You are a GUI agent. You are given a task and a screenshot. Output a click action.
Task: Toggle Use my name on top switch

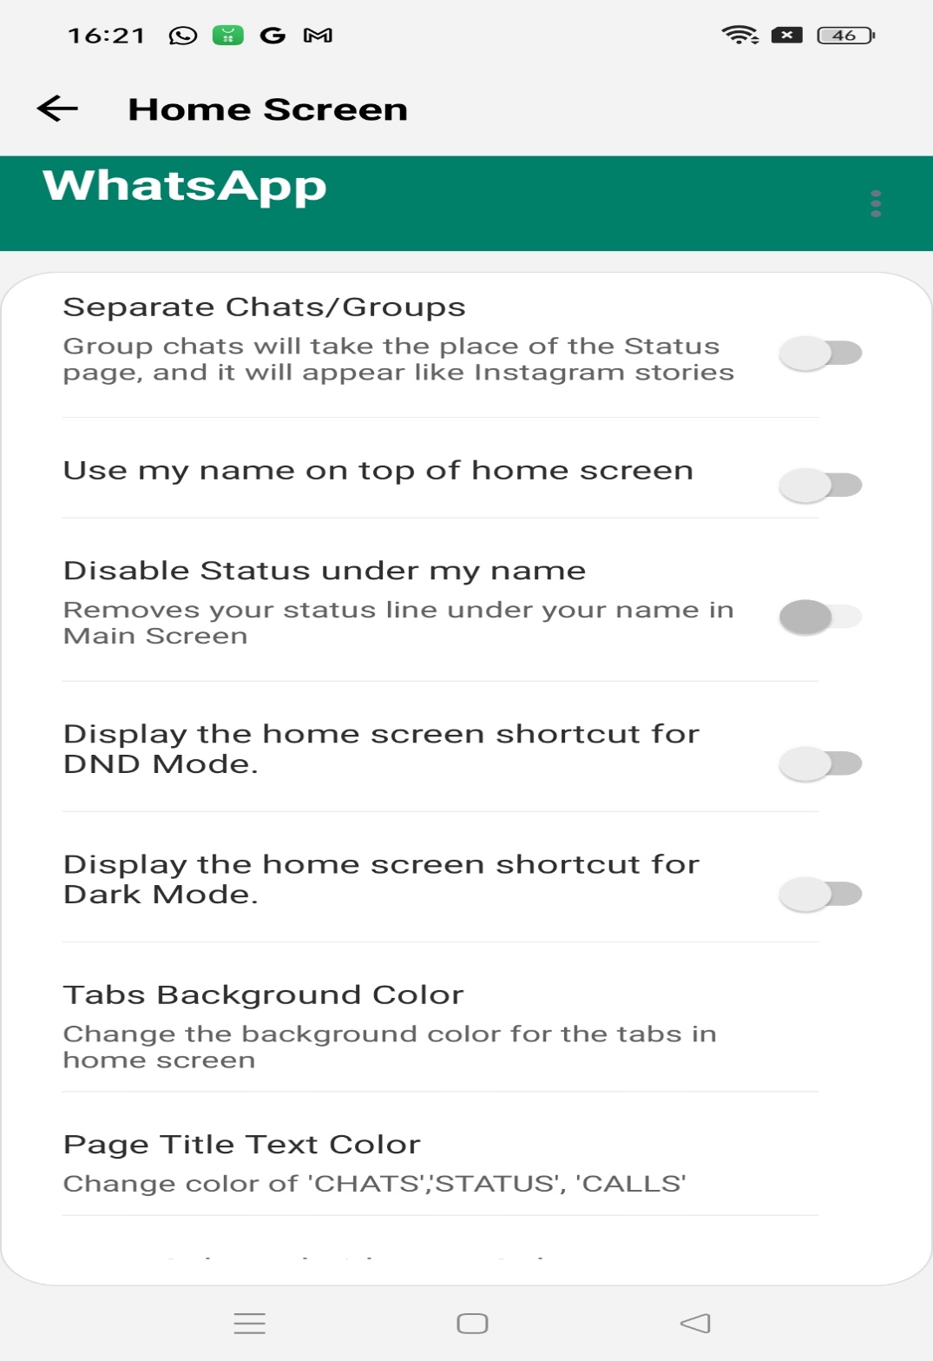[820, 485]
